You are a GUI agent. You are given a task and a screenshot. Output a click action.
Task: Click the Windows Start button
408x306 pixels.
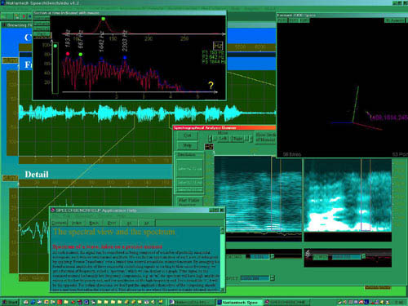pos(10,302)
